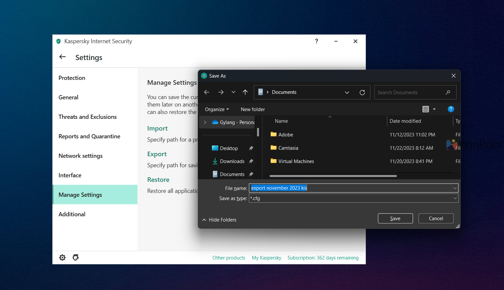Click the horizontal scrollbar in file list
Viewport: 504px width, 290px height.
click(x=333, y=176)
